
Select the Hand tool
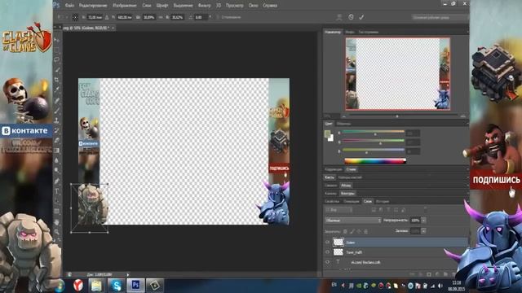(57, 222)
